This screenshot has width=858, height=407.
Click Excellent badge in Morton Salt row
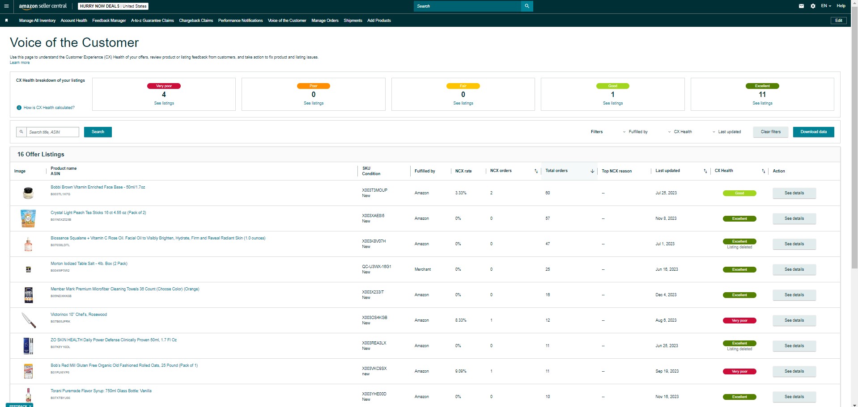[739, 270]
